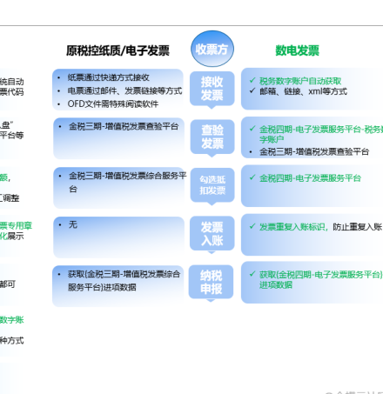Viewport: 383px width, 394px height.
Task: Click the black checkmark beside 邮箱、链接、xml等方式
Action: [252, 90]
